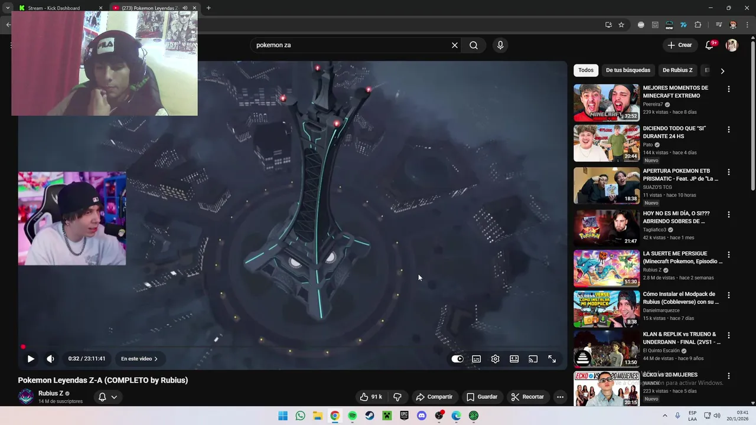The width and height of the screenshot is (756, 425).
Task: Switch to theater mode
Action: pyautogui.click(x=514, y=359)
